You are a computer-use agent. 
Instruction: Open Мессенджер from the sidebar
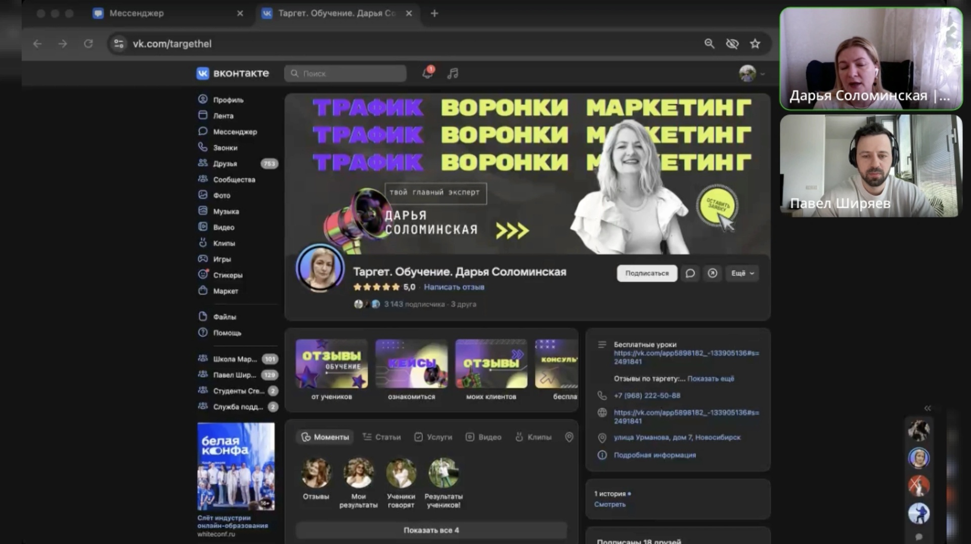[228, 131]
